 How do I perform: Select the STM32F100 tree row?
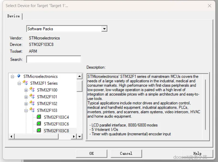click(47, 90)
